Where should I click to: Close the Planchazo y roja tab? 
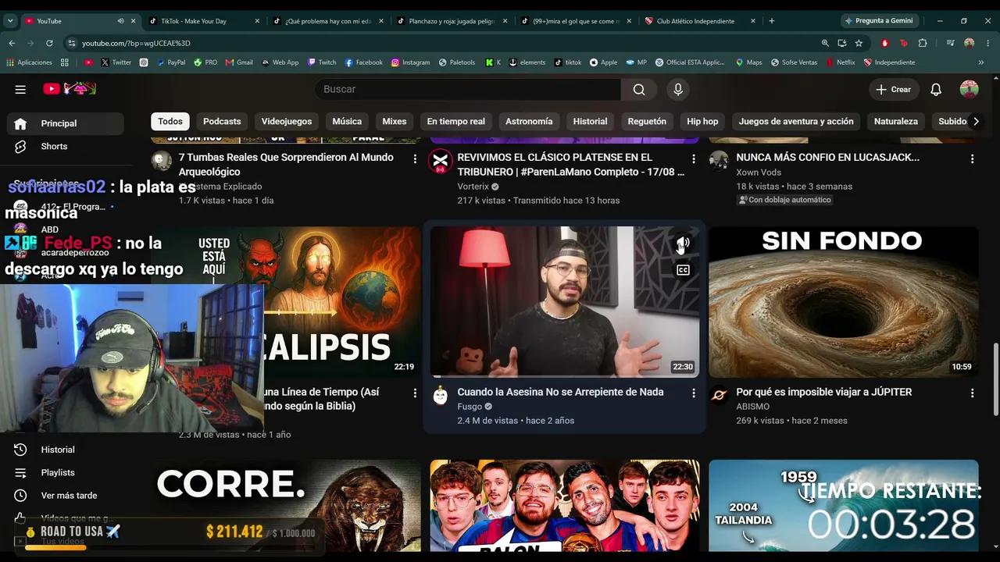[505, 21]
